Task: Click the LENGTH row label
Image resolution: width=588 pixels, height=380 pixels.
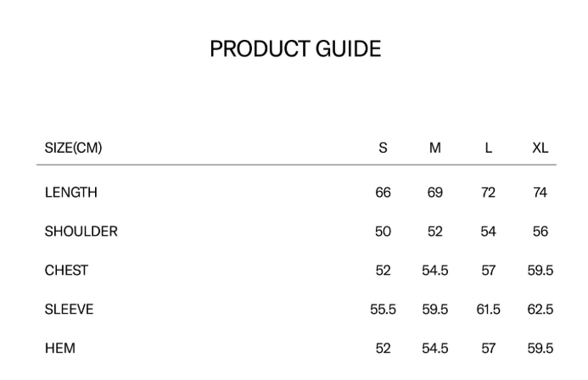Action: 71,193
